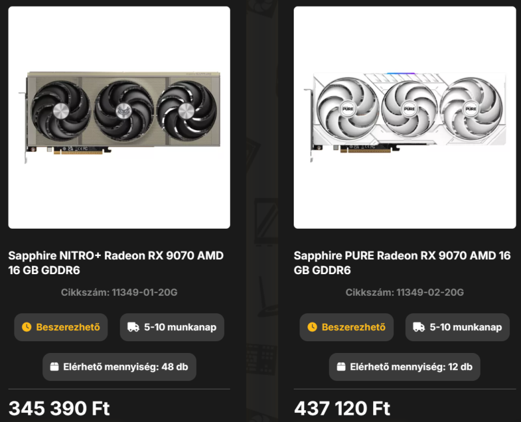The height and width of the screenshot is (422, 521).
Task: Click the 437 120 Ft price
Action: (x=342, y=408)
